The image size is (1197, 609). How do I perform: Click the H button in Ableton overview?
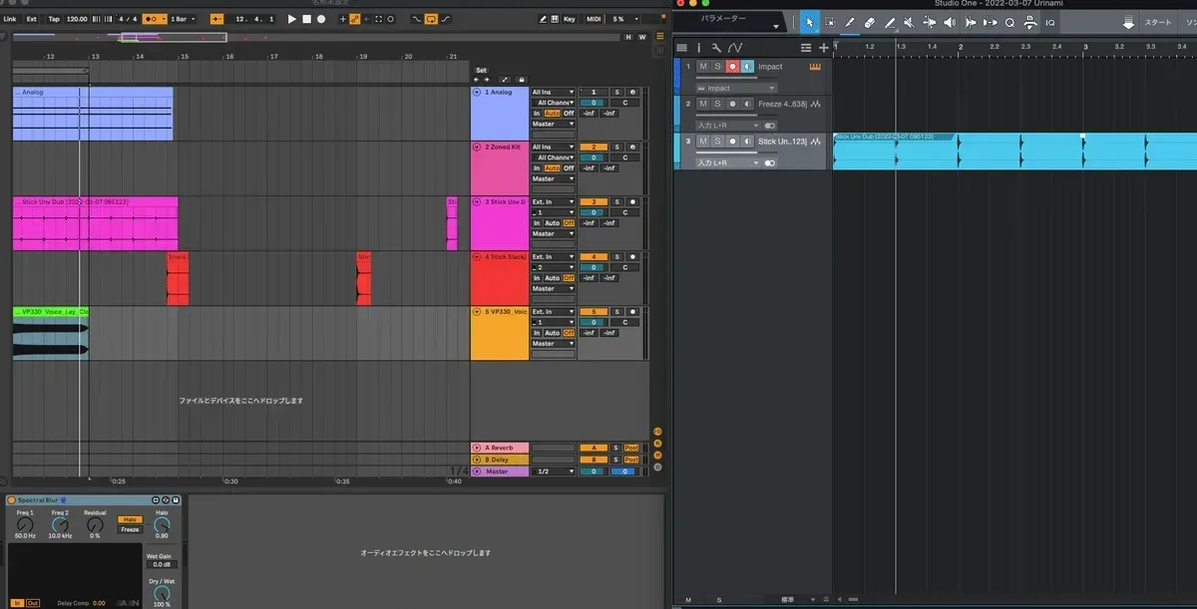point(627,37)
